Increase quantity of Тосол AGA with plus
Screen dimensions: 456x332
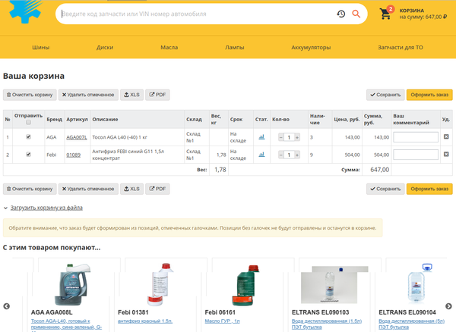pyautogui.click(x=297, y=137)
